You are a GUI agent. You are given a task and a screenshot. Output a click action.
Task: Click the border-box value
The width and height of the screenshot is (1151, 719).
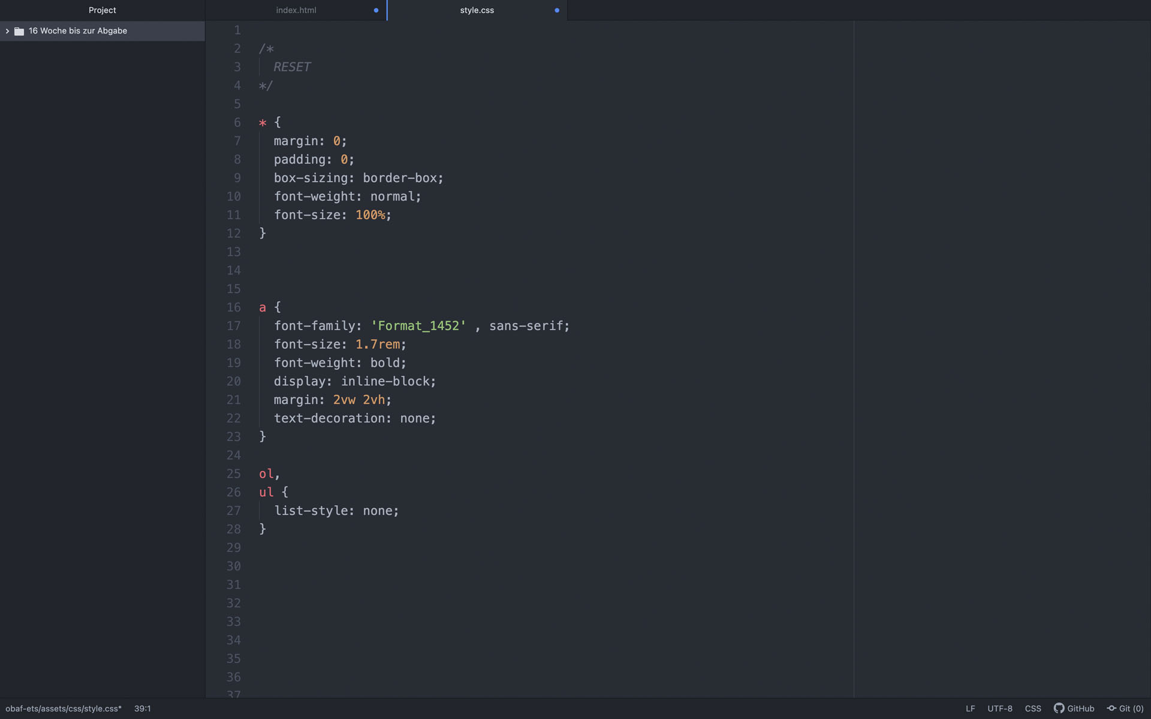click(400, 178)
